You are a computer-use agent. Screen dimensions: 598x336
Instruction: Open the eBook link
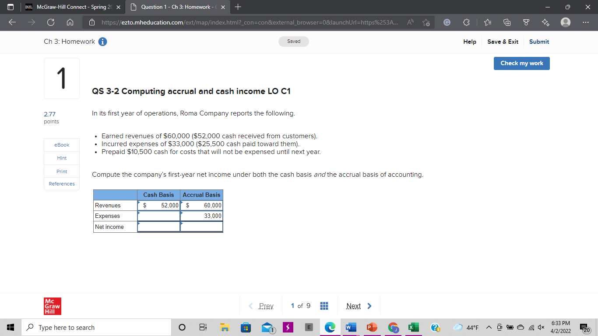pyautogui.click(x=61, y=145)
